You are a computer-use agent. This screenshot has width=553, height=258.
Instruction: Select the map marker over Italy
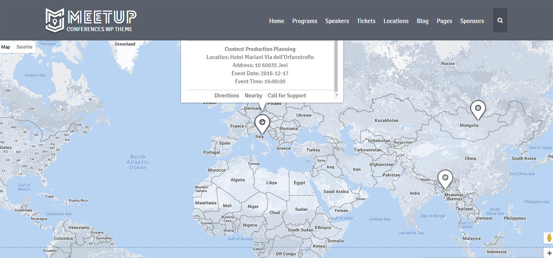click(262, 124)
